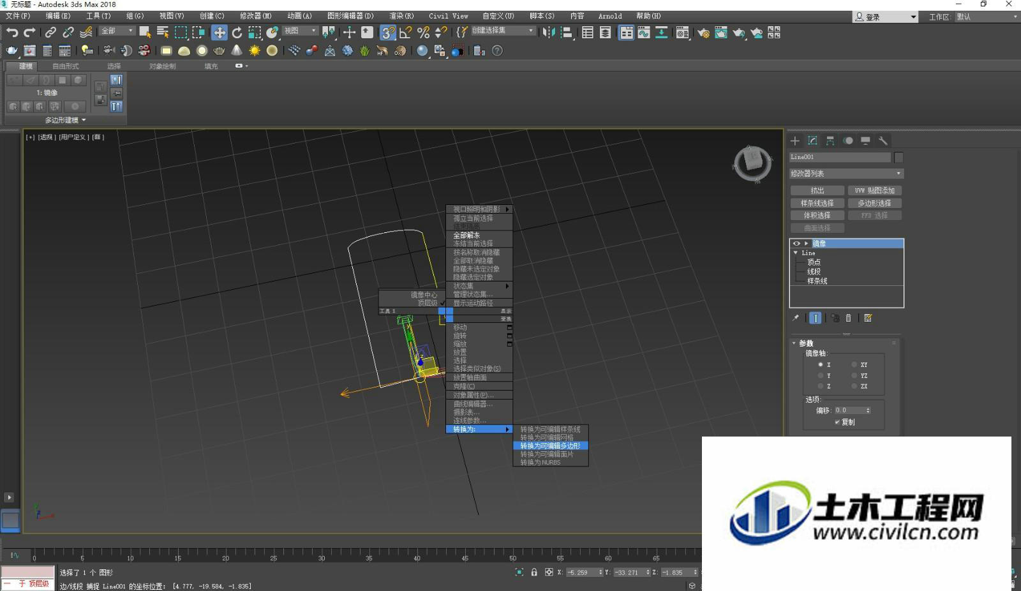
Task: Click the object color swatch beside Line001
Action: 898,157
